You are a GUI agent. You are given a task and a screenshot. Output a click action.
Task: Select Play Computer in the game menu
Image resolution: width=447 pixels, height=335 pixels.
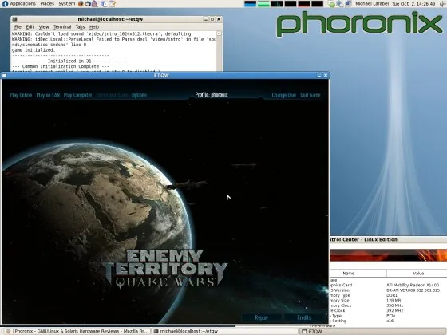[x=78, y=95]
